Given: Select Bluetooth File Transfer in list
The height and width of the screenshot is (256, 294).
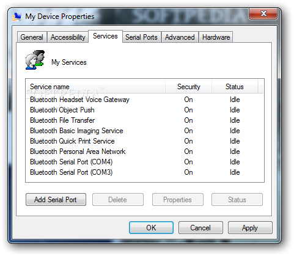Looking at the screenshot, I should coord(144,120).
